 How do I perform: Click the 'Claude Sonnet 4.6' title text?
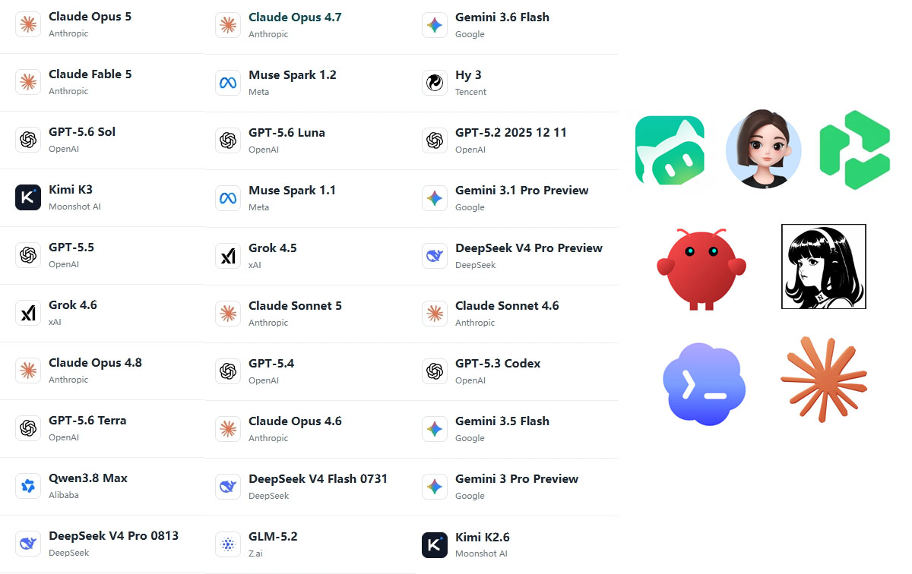pos(507,306)
